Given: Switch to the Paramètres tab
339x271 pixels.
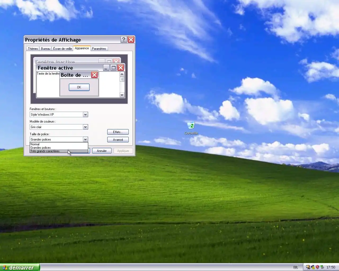Looking at the screenshot, I should 99,49.
